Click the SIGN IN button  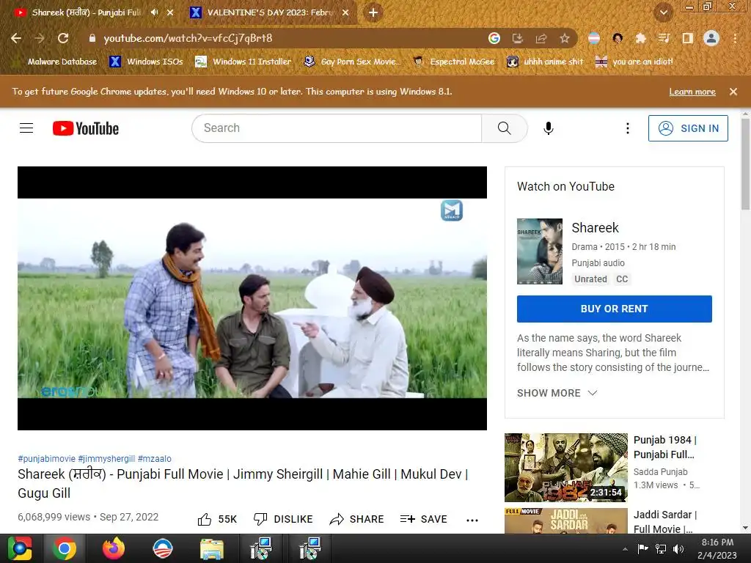(688, 128)
